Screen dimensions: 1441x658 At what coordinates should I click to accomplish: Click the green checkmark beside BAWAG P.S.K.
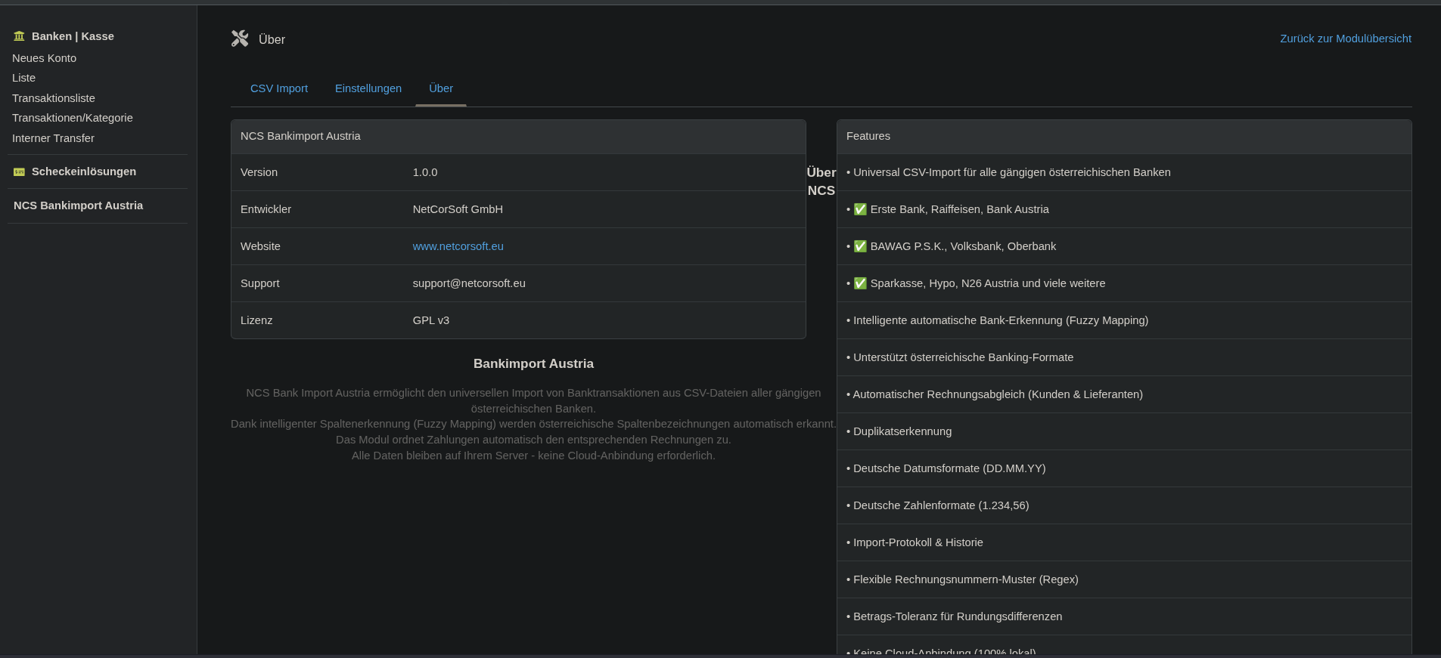click(860, 246)
